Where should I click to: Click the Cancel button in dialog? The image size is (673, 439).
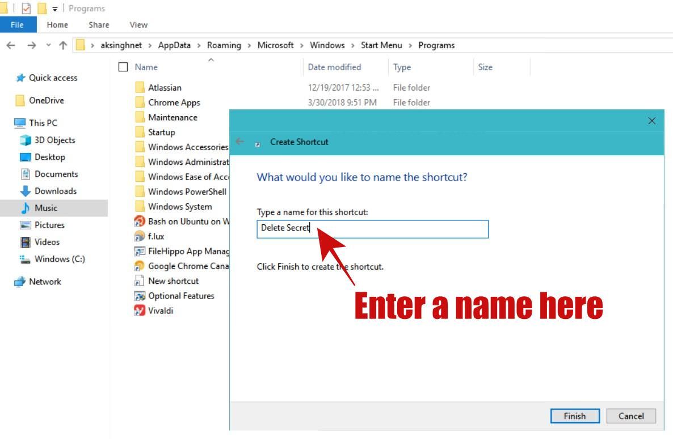coord(631,416)
